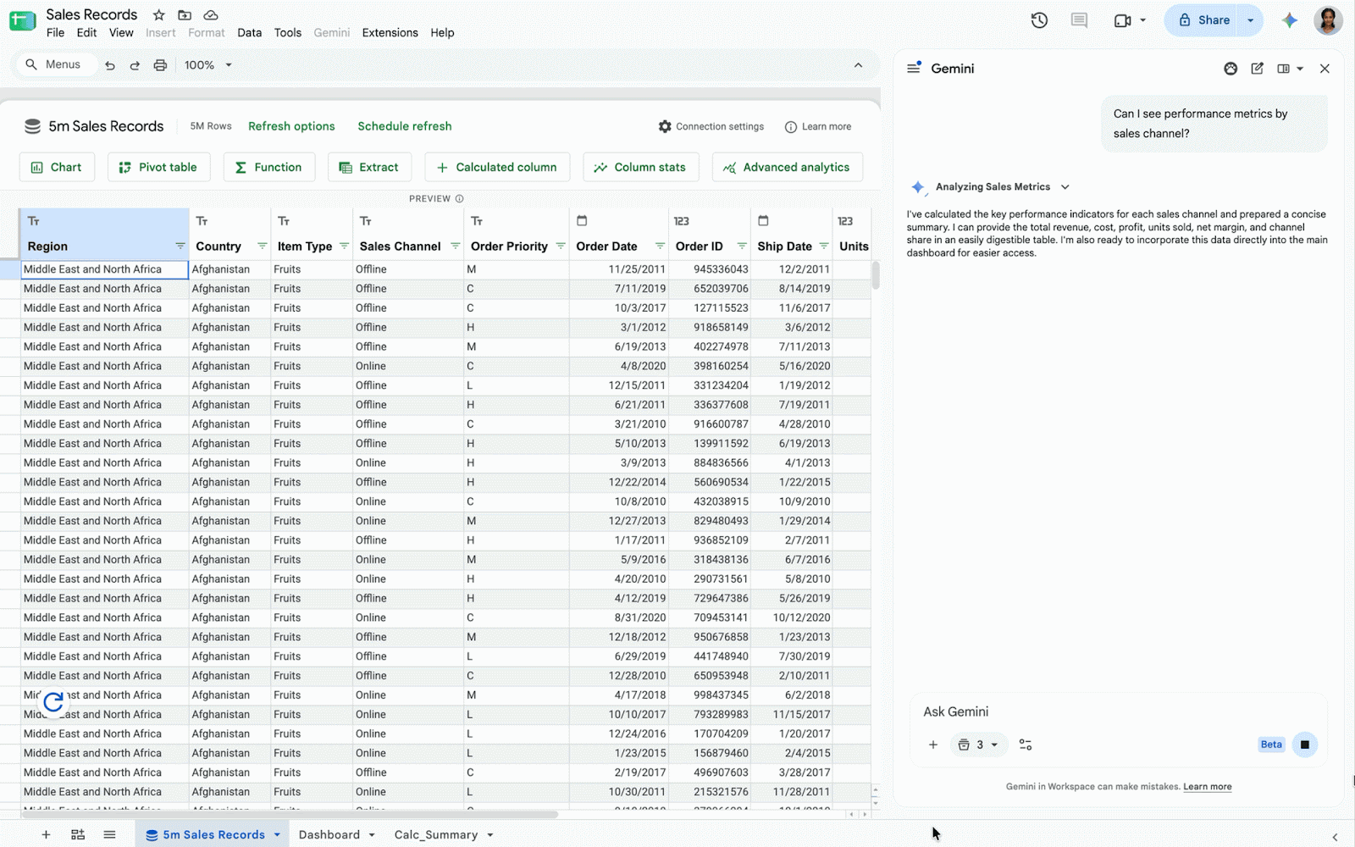Open Gemini prompt settings sliders icon
The height and width of the screenshot is (847, 1355).
[1026, 745]
